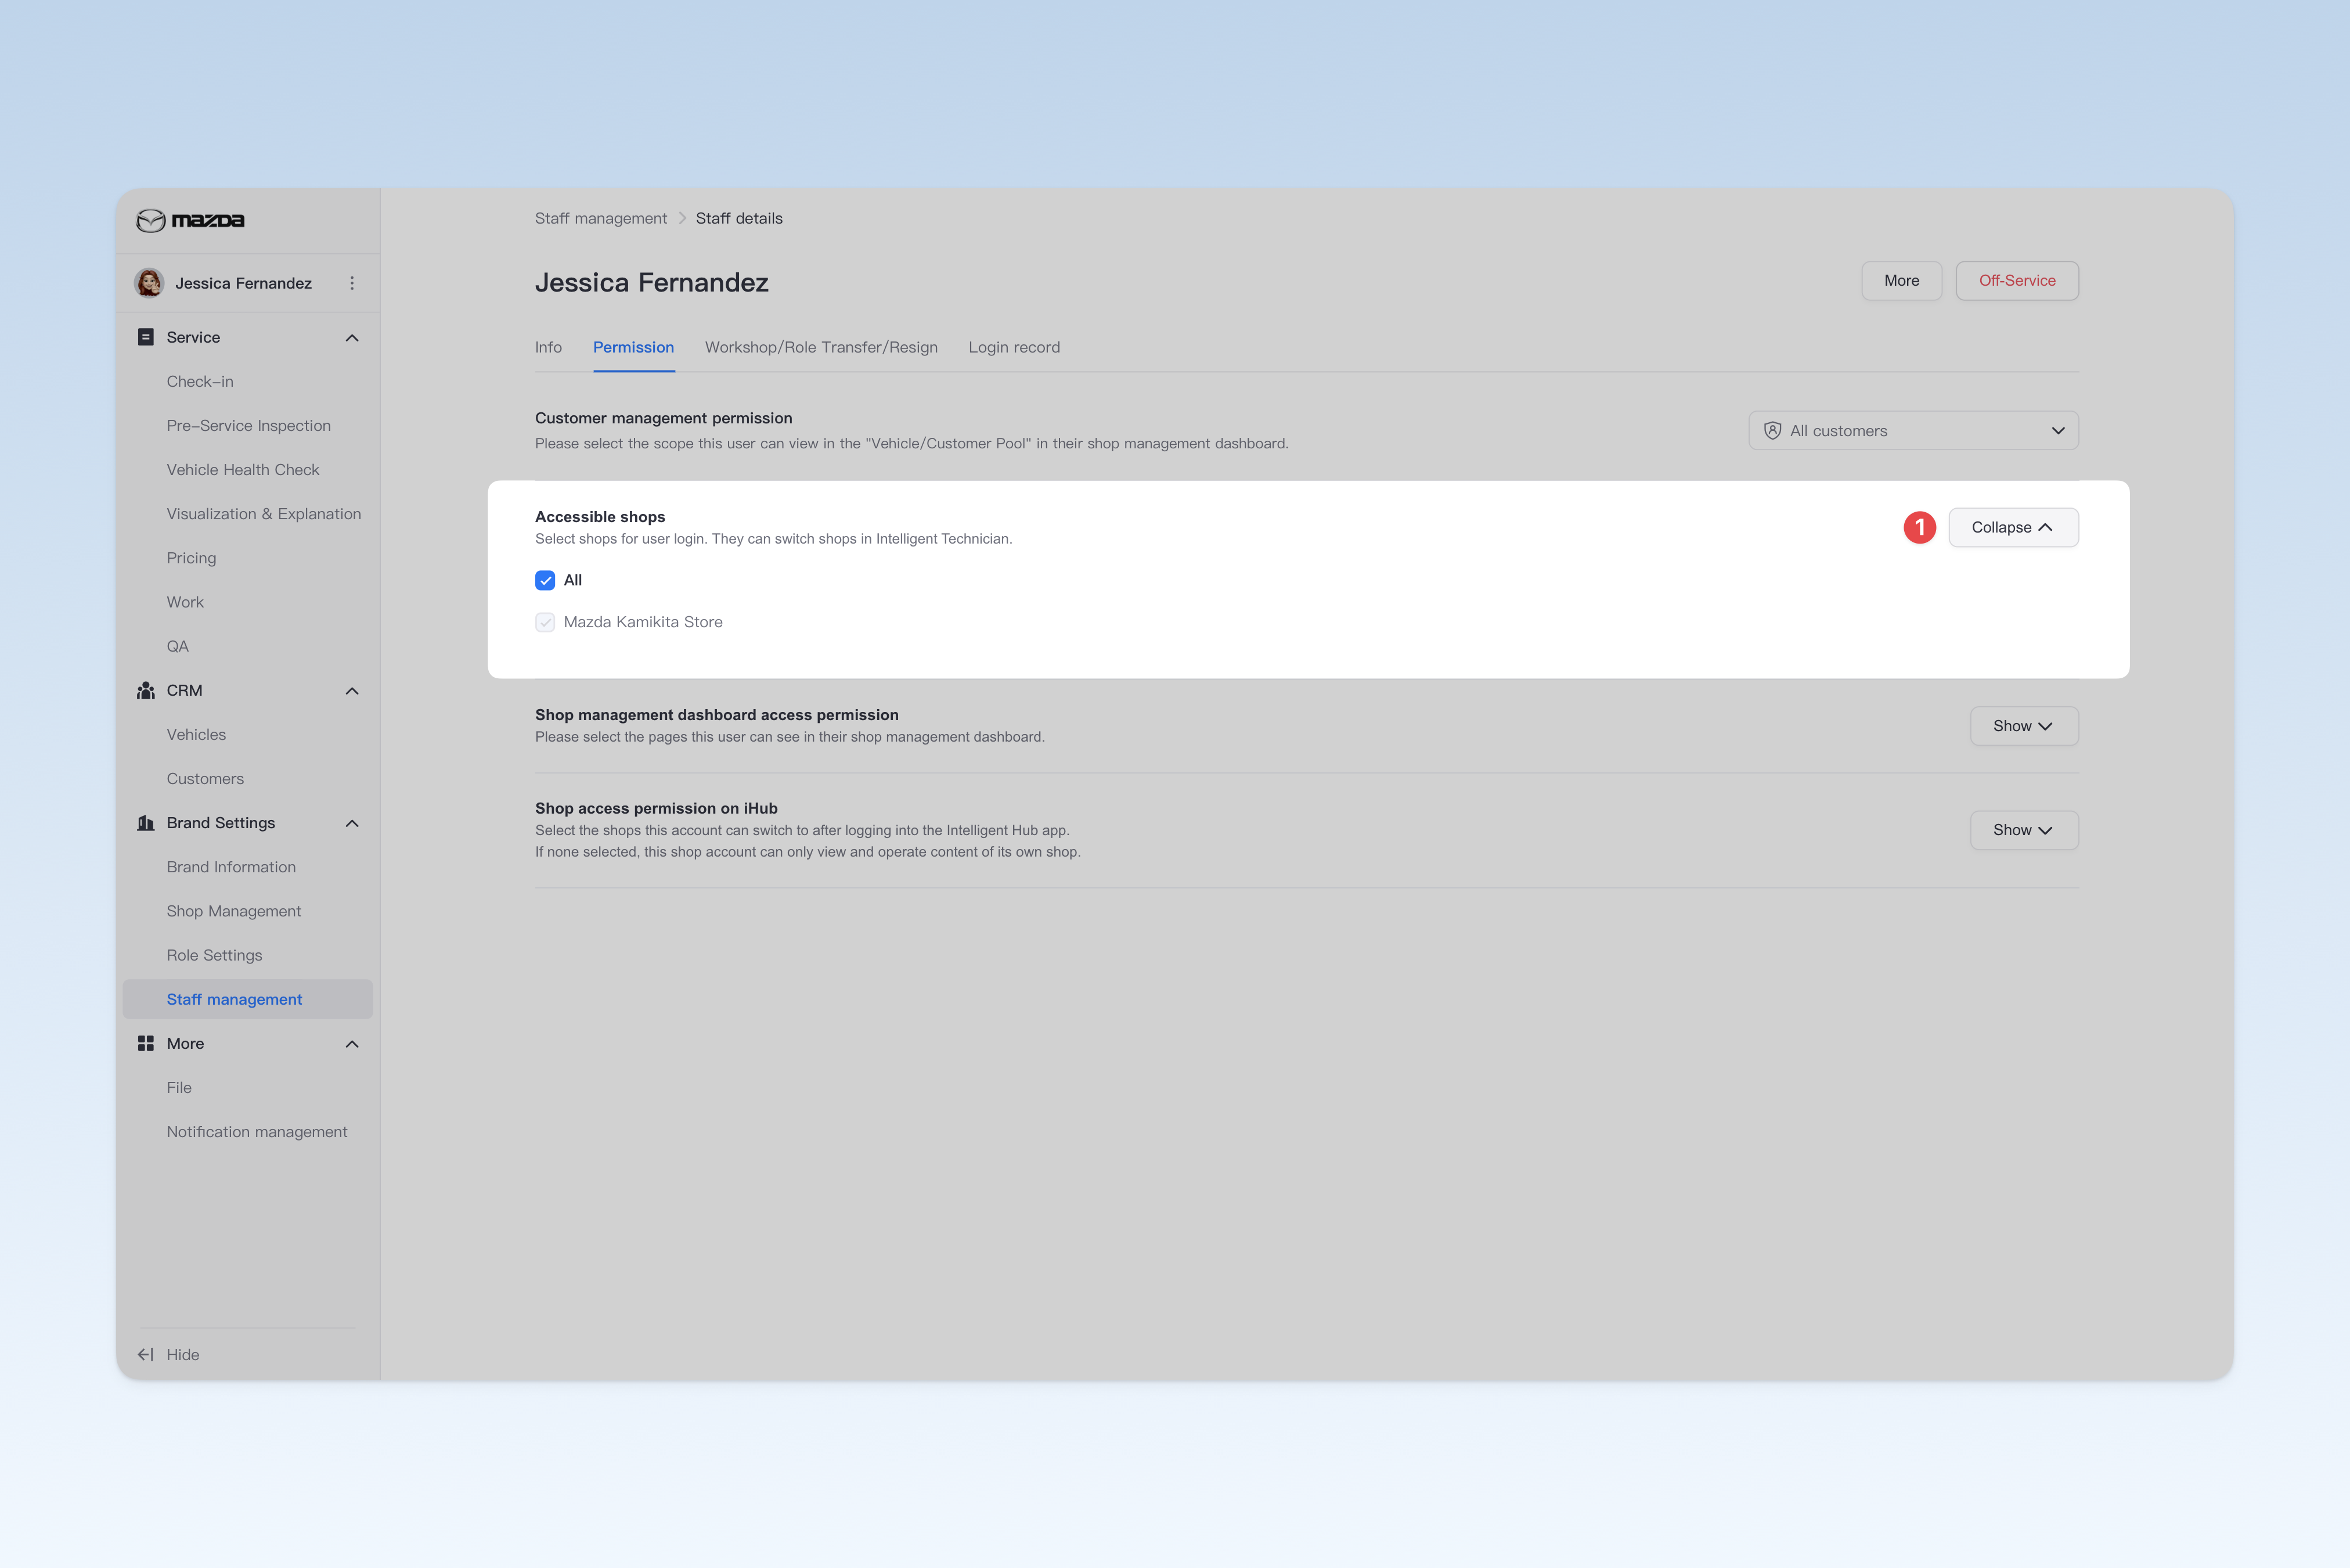The image size is (2350, 1568).
Task: Click the CRM people icon
Action: click(x=146, y=690)
